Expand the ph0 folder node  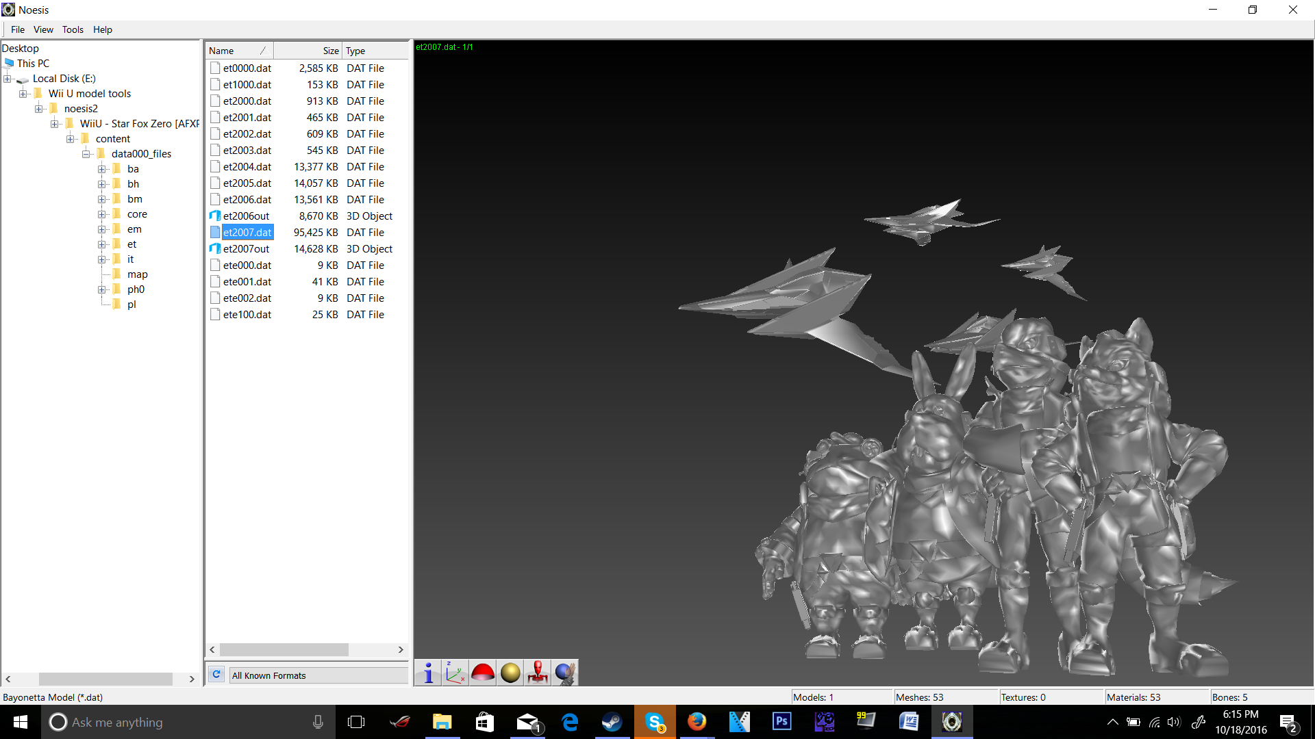[x=102, y=289]
